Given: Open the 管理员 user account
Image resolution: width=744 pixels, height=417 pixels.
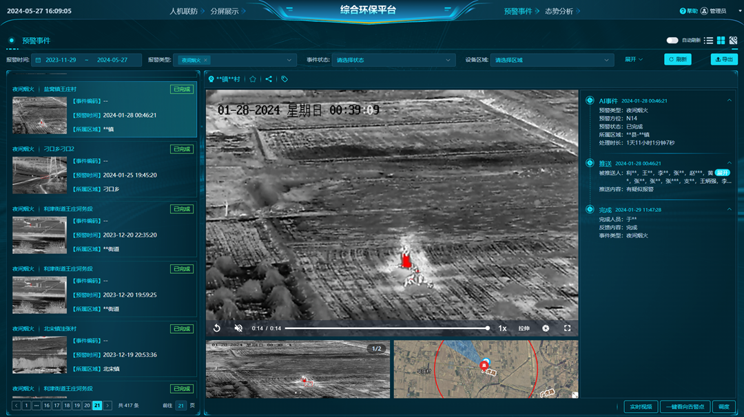Looking at the screenshot, I should (x=714, y=11).
